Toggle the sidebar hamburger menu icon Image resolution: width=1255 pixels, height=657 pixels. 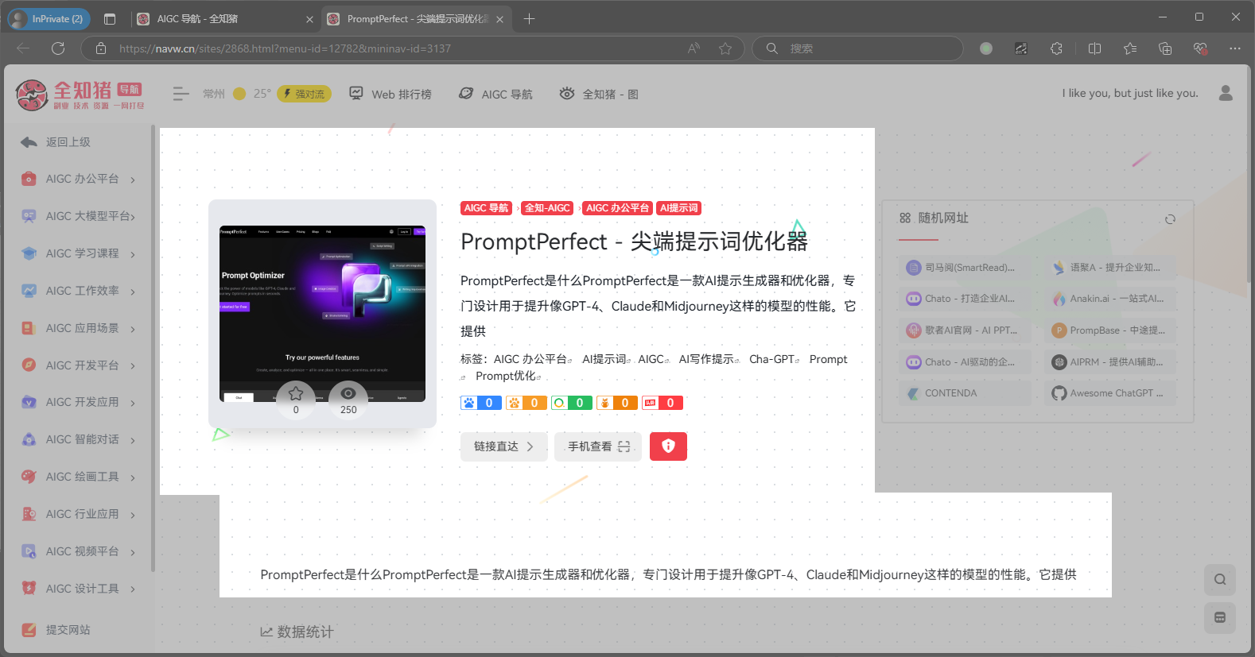181,94
